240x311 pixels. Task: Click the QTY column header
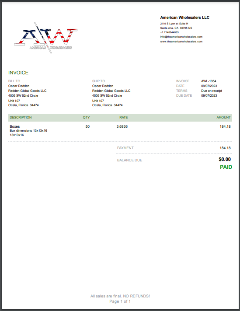[x=86, y=117]
